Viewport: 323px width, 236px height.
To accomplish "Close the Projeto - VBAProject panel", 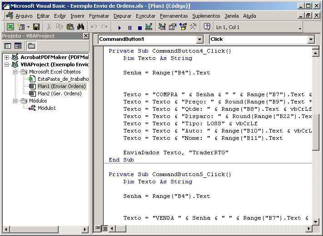I will click(x=86, y=36).
